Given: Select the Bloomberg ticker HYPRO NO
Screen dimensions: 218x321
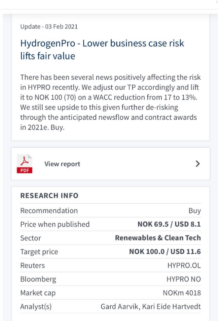Looking at the screenshot, I should point(184,279).
